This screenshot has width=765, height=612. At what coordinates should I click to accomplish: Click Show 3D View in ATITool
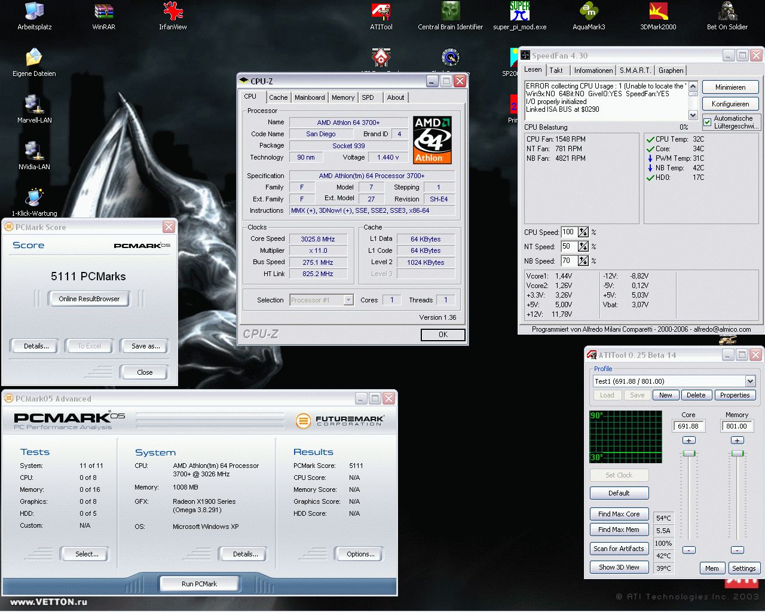[619, 567]
